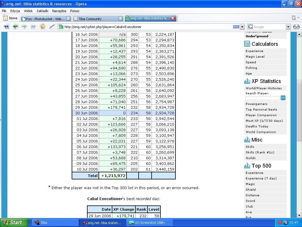Open the Zakładki menu

click(x=42, y=11)
